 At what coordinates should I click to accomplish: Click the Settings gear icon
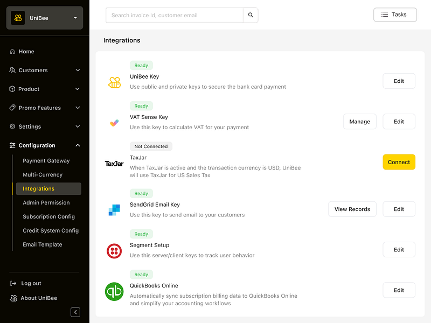[x=12, y=127]
